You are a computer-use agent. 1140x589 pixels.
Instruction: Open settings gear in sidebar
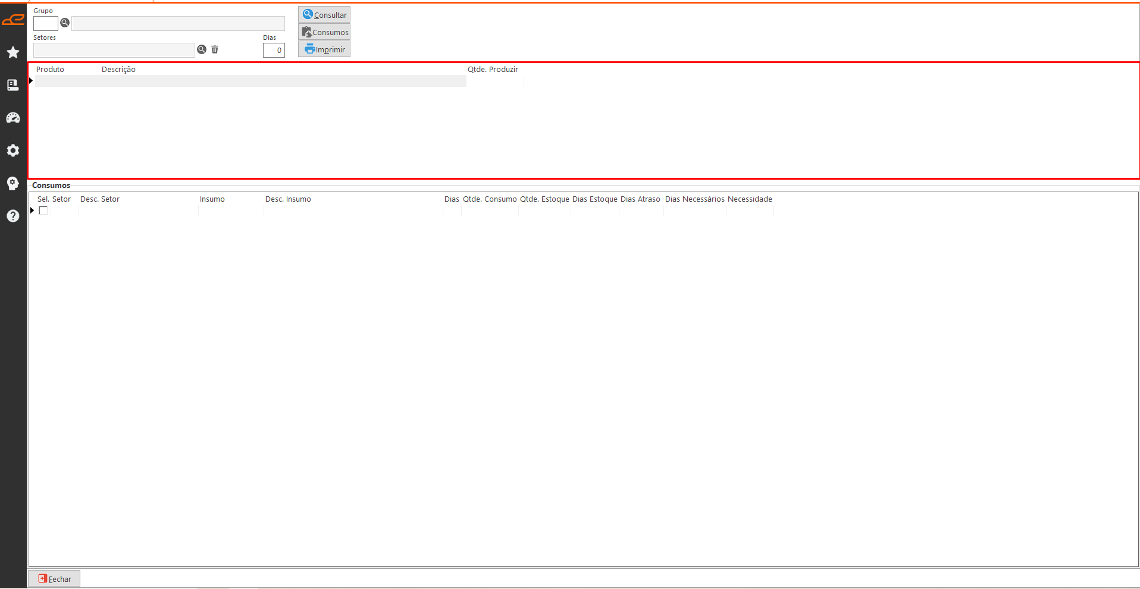click(13, 151)
